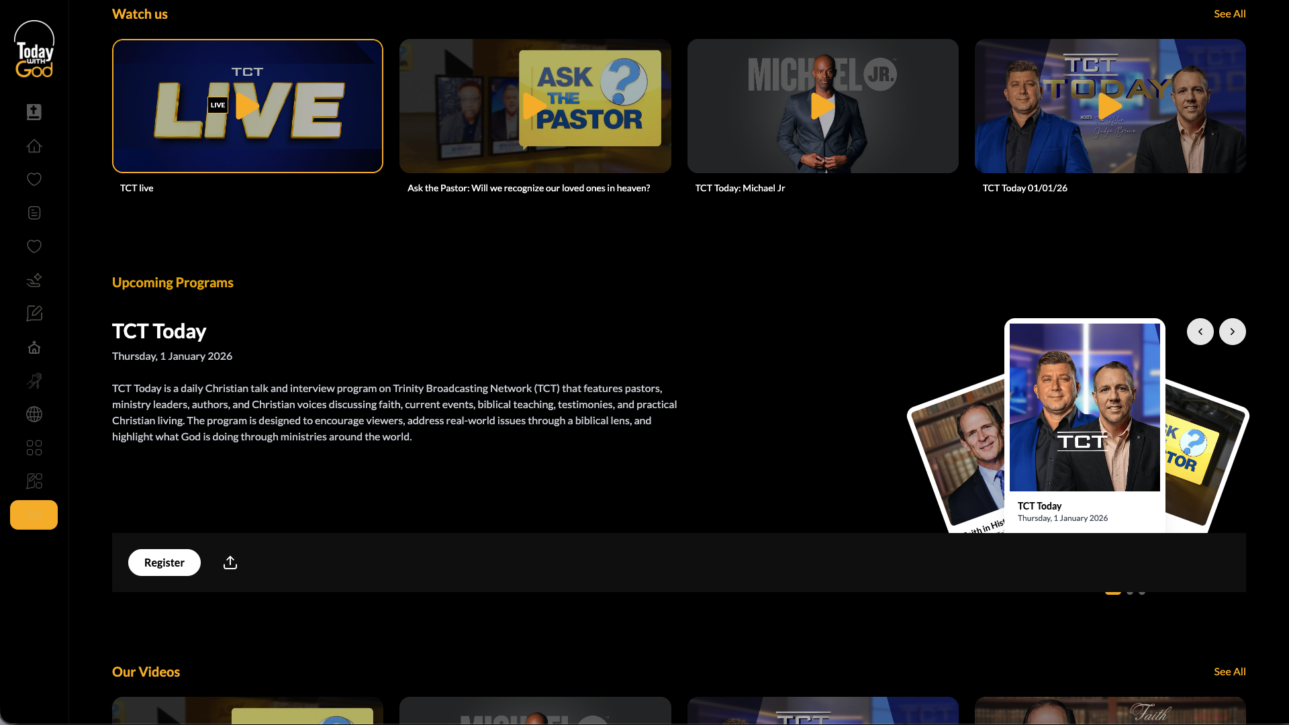Click the heart icon above the hand-with-sparkle icon

click(34, 246)
